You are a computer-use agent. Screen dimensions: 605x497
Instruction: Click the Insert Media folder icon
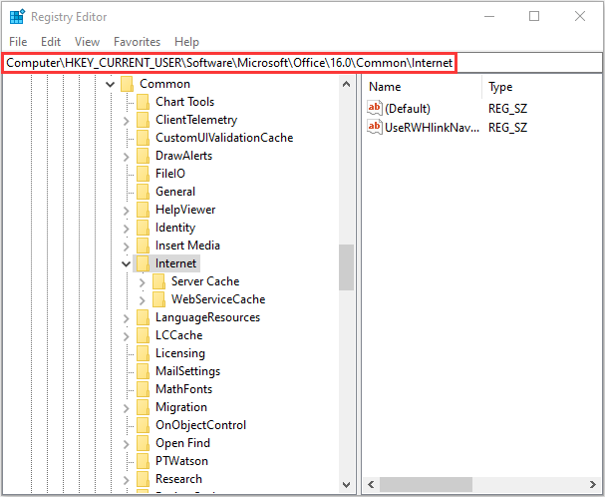click(143, 246)
